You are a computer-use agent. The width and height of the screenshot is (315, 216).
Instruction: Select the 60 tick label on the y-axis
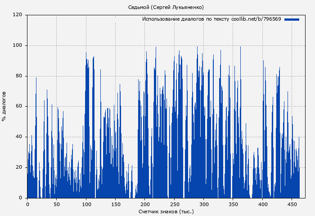19,107
